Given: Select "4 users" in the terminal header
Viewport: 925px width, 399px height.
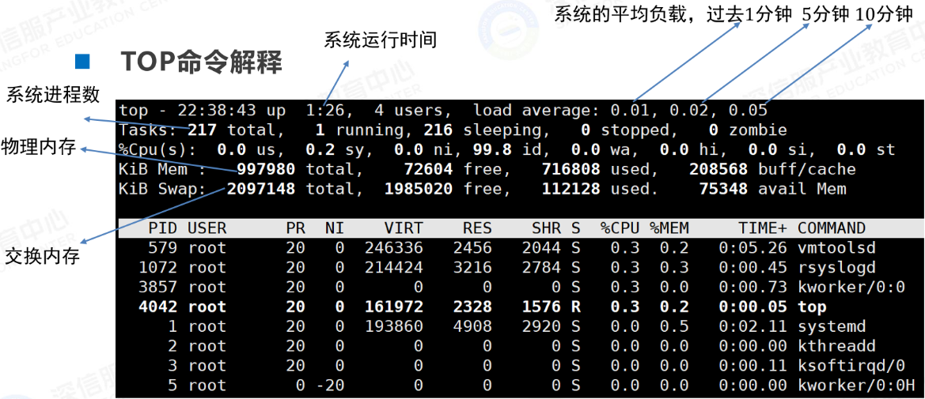Looking at the screenshot, I should point(408,111).
